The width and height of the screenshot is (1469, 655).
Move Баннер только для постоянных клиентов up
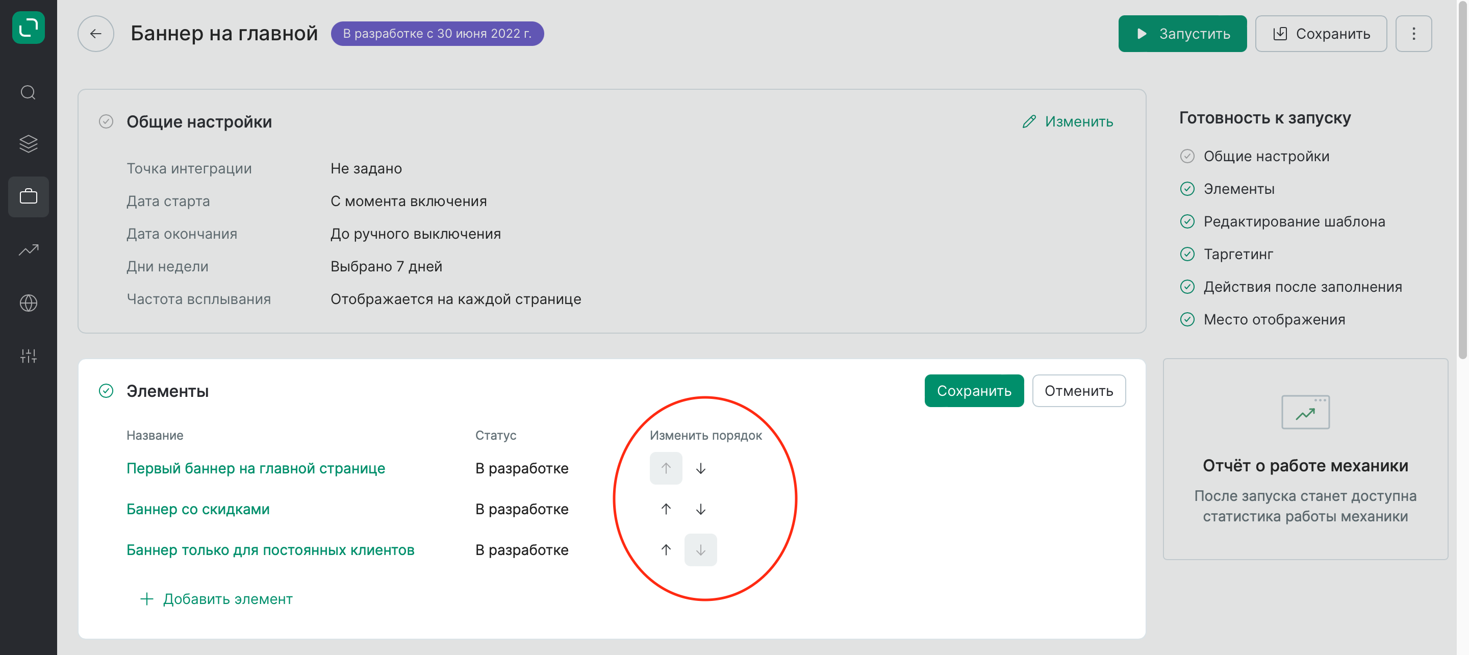coord(666,550)
